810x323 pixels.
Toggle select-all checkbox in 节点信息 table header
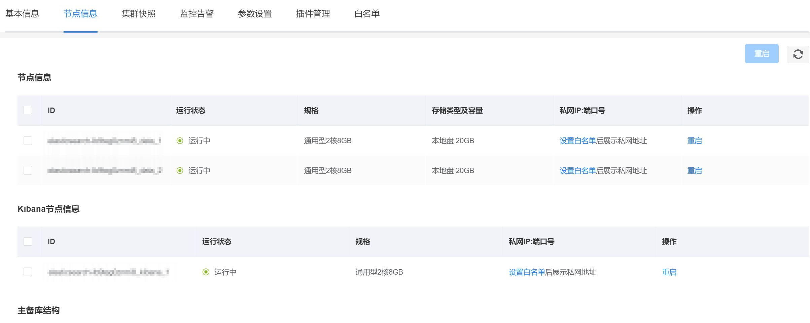click(28, 110)
